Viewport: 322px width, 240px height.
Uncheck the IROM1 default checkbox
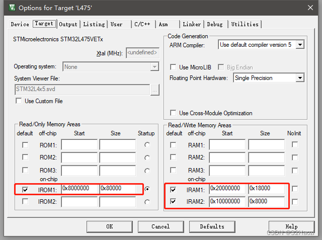25,190
